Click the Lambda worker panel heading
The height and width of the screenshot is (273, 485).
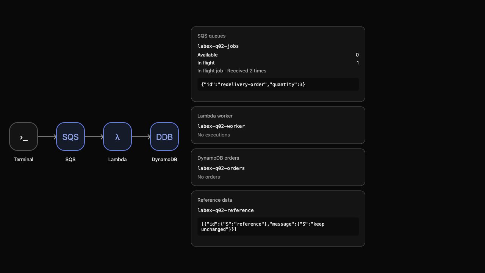[215, 116]
